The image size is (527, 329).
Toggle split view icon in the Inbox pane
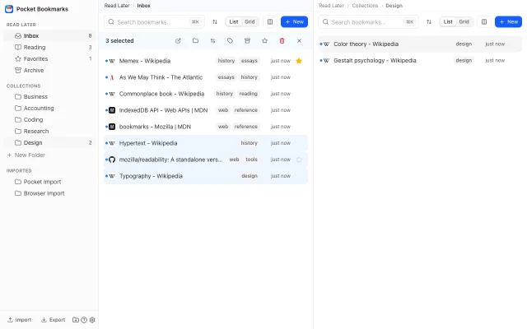click(x=270, y=22)
